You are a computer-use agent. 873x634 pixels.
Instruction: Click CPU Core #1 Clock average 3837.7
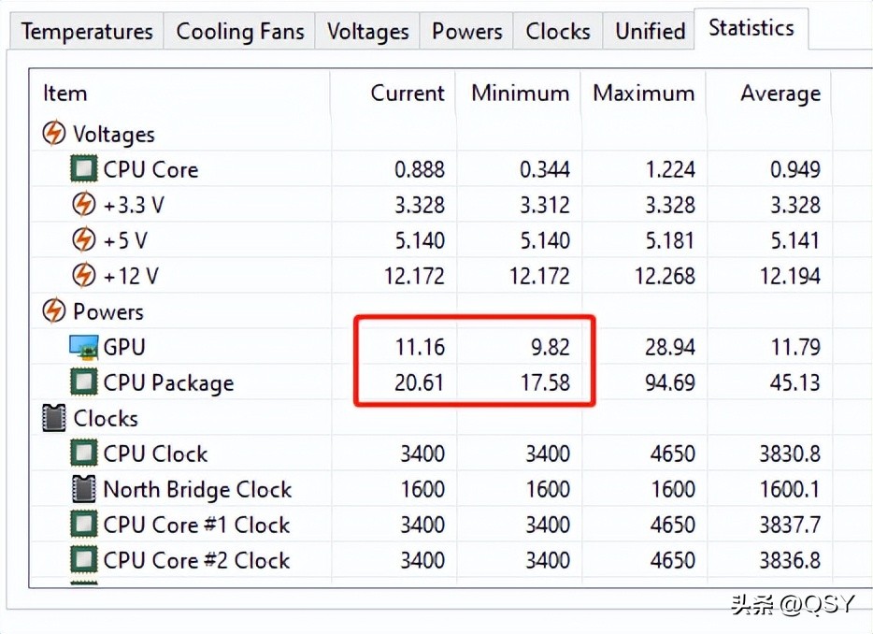[791, 525]
